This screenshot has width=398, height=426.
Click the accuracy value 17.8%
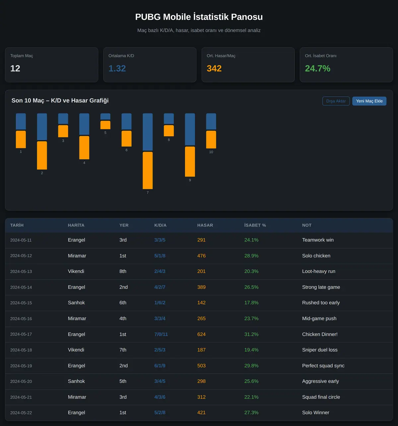pos(251,303)
